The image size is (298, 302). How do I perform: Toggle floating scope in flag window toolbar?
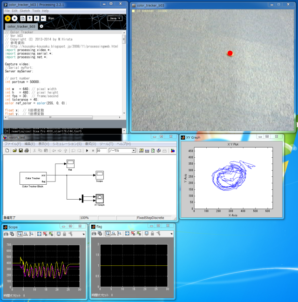[147, 234]
